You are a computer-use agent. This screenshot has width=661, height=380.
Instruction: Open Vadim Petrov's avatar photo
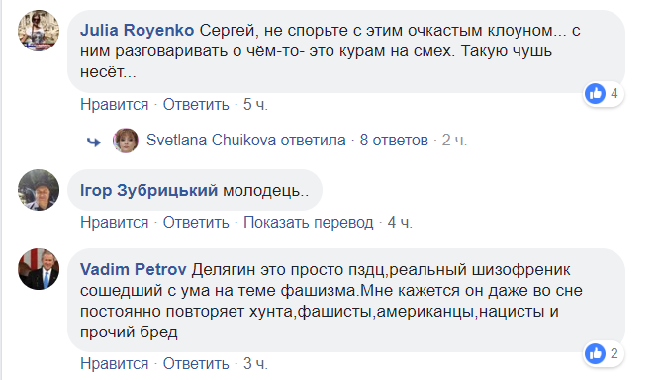39,269
